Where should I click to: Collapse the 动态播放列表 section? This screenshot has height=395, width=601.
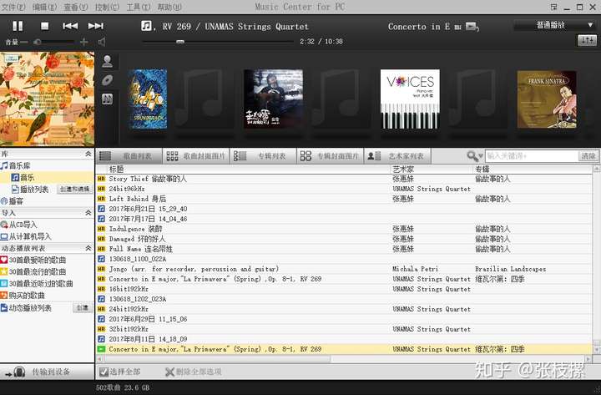pos(88,248)
